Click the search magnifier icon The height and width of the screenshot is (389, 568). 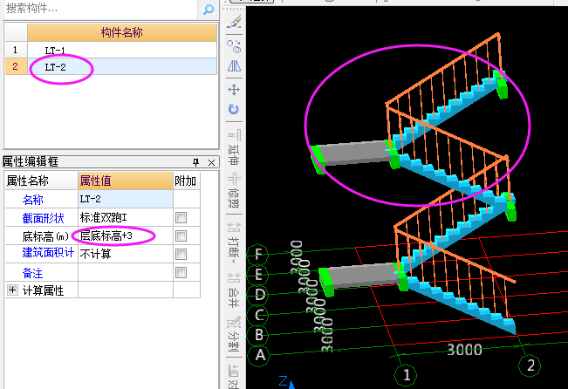tap(209, 9)
